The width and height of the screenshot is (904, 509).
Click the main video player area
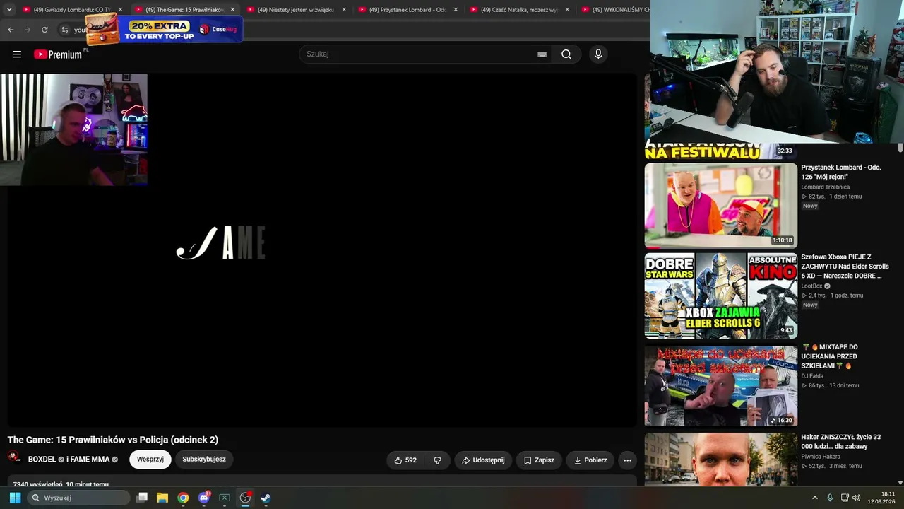coord(322,250)
